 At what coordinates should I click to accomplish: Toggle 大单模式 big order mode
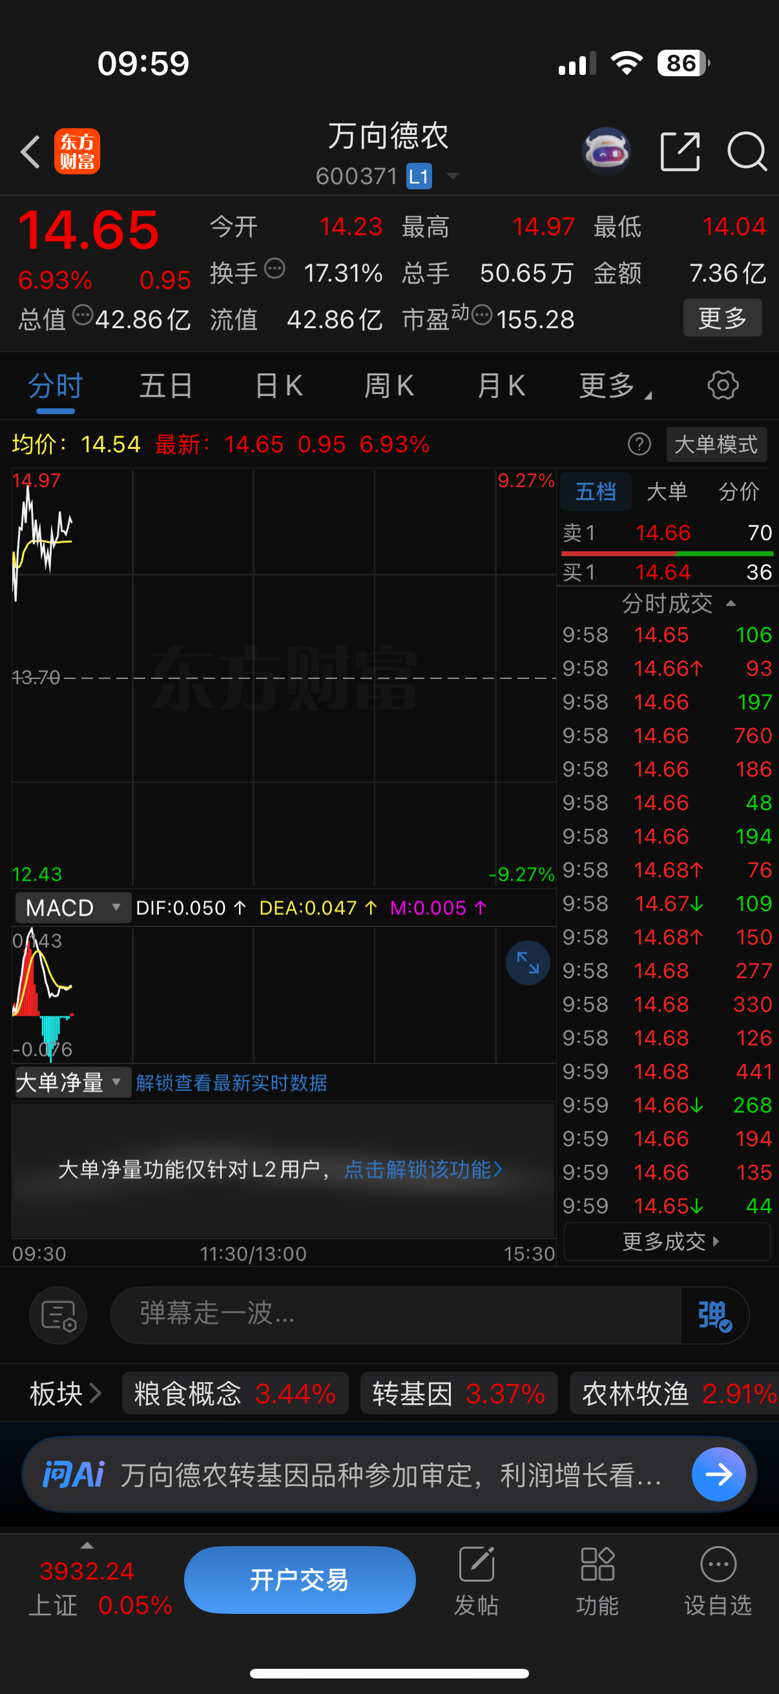point(716,444)
